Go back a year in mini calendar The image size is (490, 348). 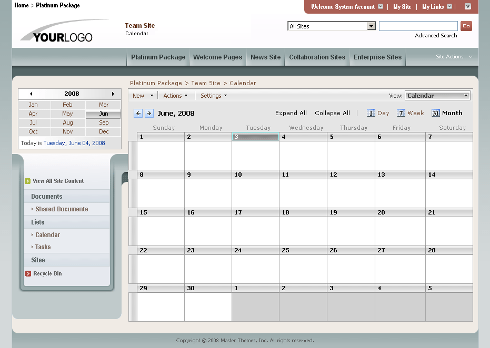click(x=30, y=93)
